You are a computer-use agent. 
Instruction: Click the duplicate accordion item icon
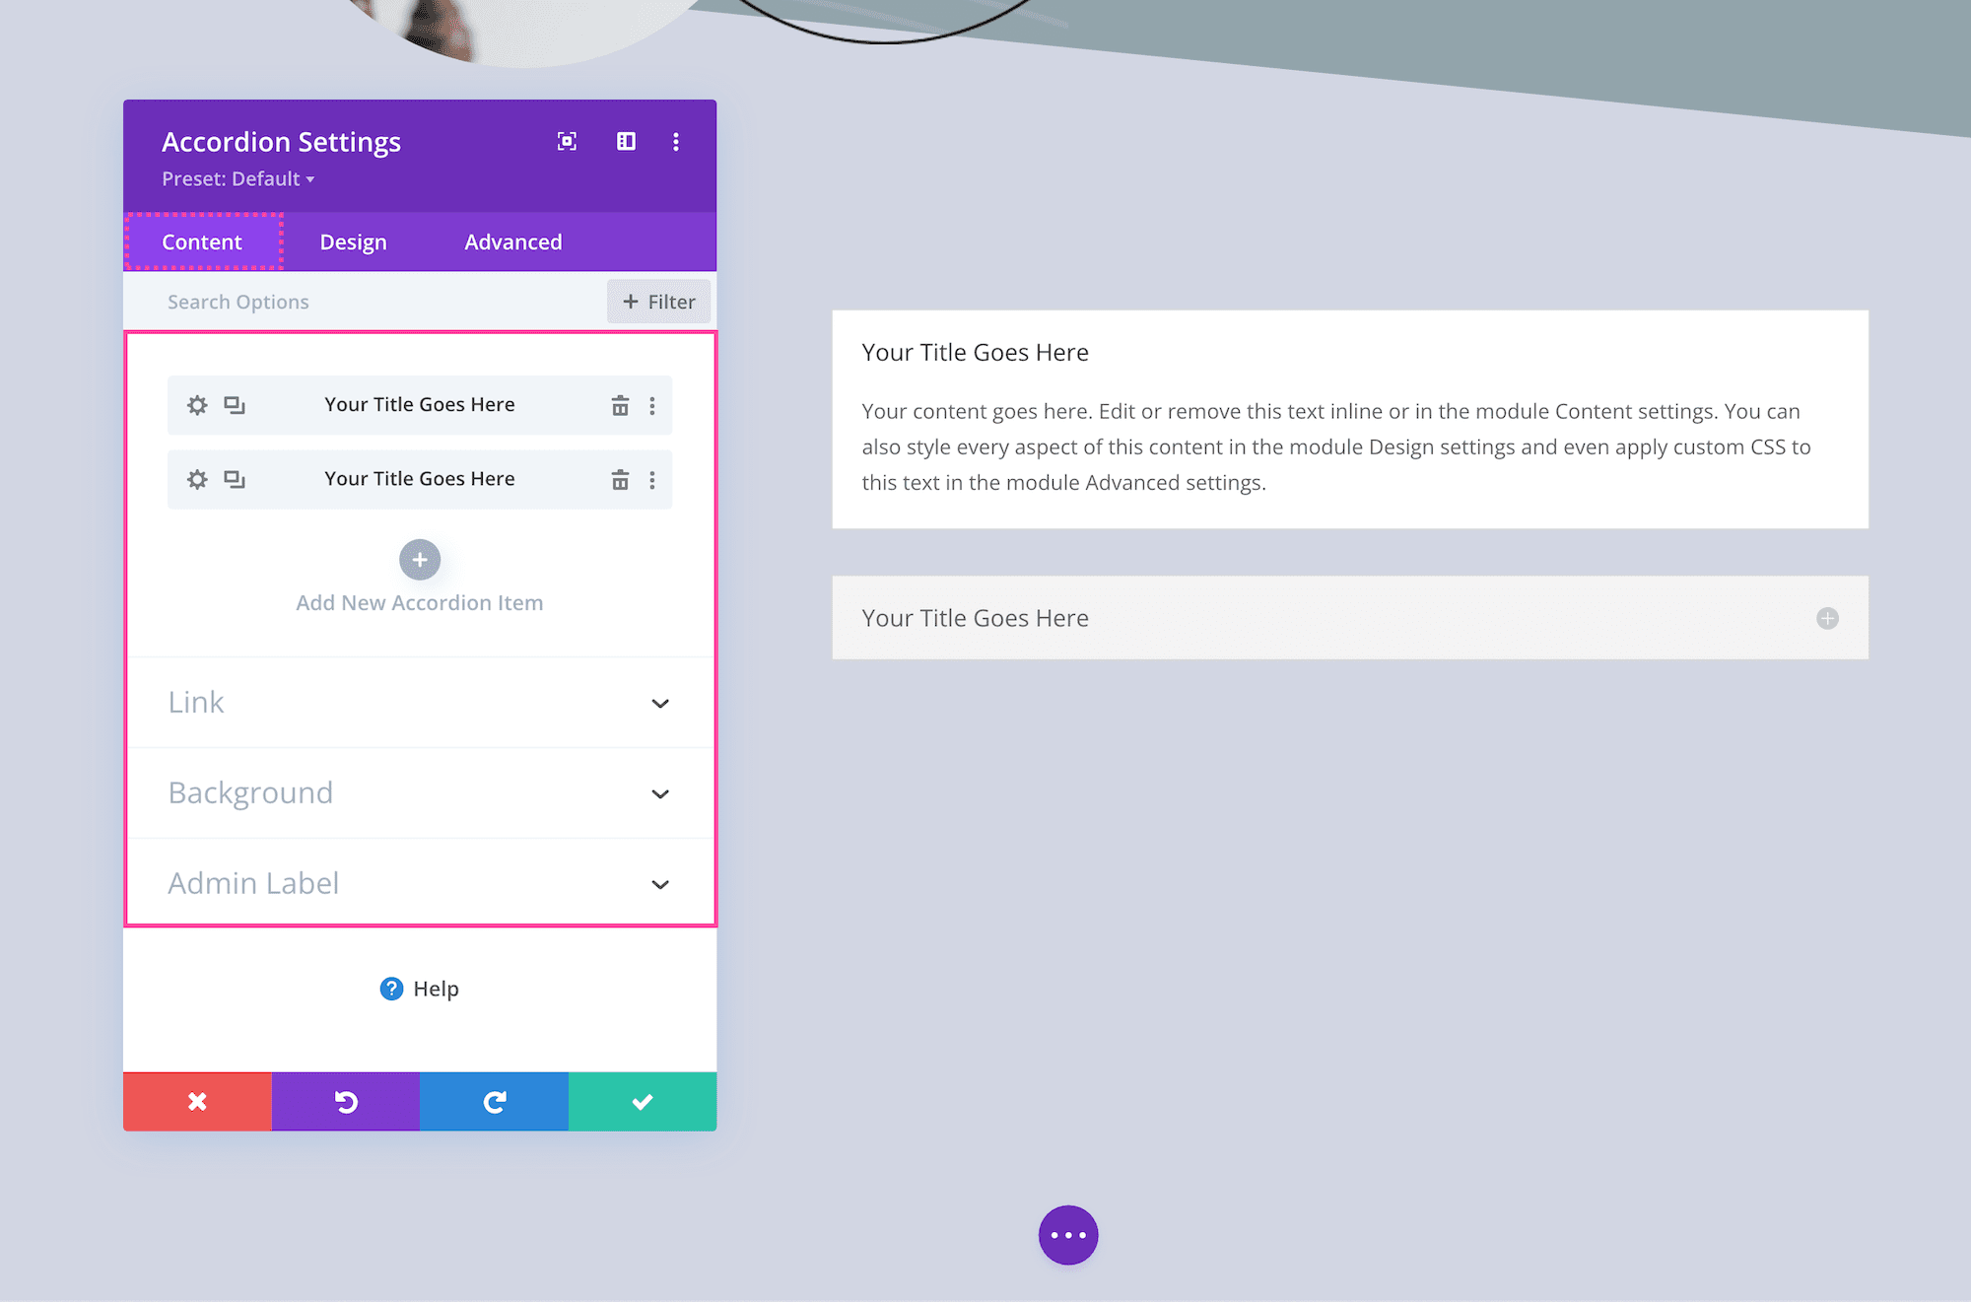(233, 404)
